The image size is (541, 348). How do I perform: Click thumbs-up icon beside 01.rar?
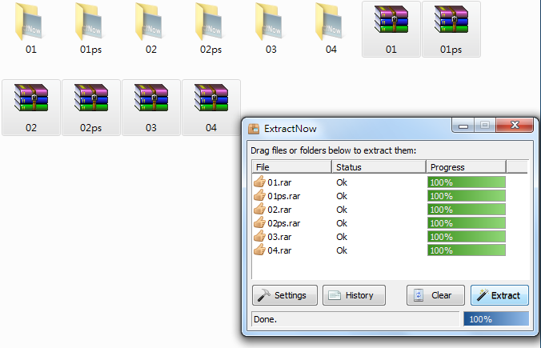[x=259, y=182]
